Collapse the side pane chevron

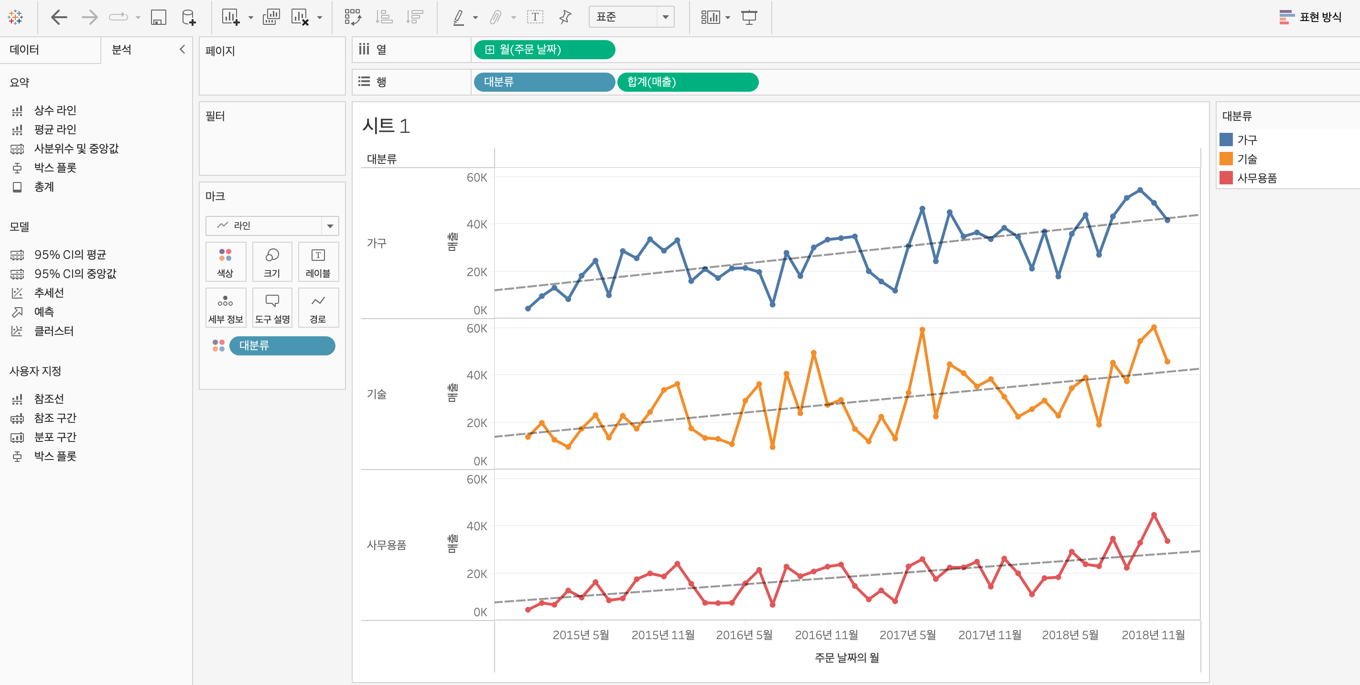pyautogui.click(x=182, y=50)
